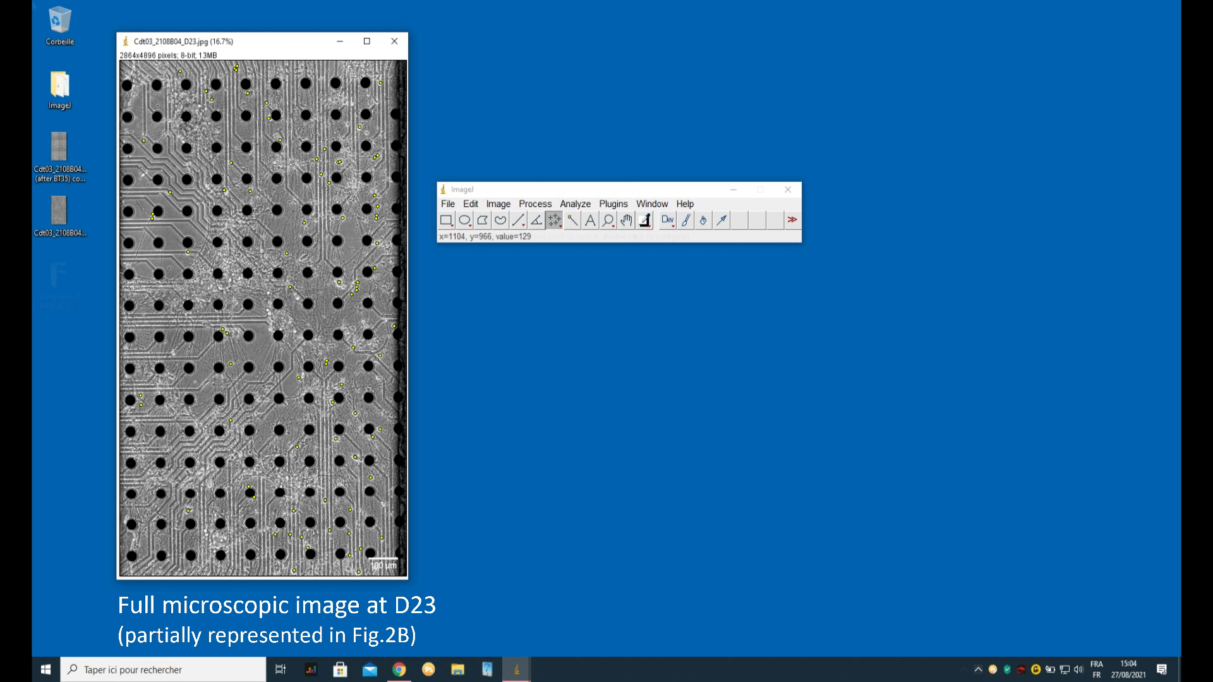Screen dimensions: 1213x682
Task: Choose the Polygon selection tool
Action: point(482,220)
